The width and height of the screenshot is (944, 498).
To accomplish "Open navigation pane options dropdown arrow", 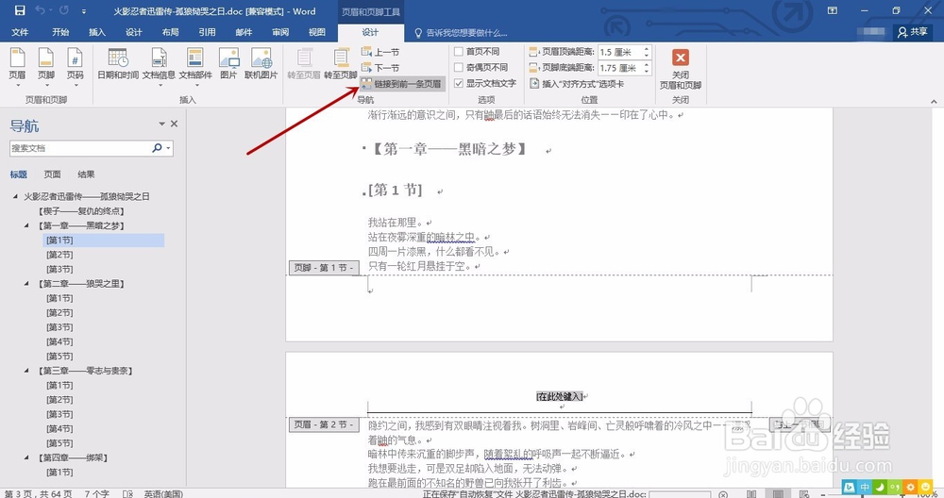I will point(161,124).
